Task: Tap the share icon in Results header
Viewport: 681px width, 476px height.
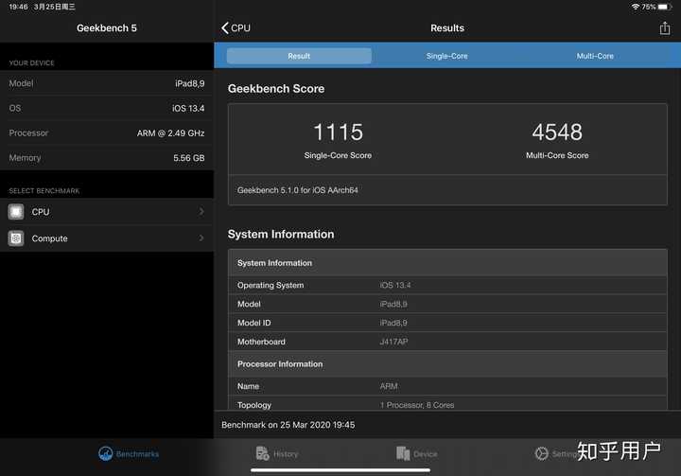Action: point(665,28)
